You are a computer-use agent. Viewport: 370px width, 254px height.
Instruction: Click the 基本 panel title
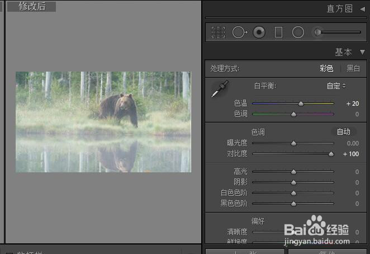(343, 52)
